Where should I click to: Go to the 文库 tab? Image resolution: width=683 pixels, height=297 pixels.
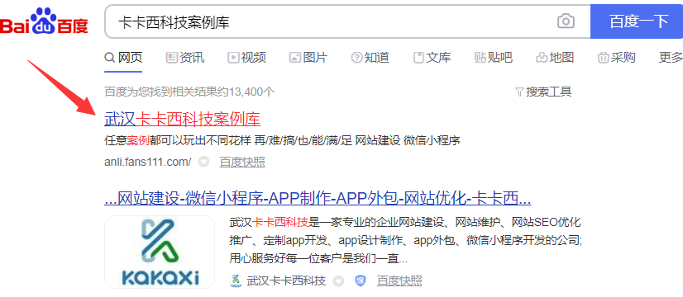click(x=432, y=58)
